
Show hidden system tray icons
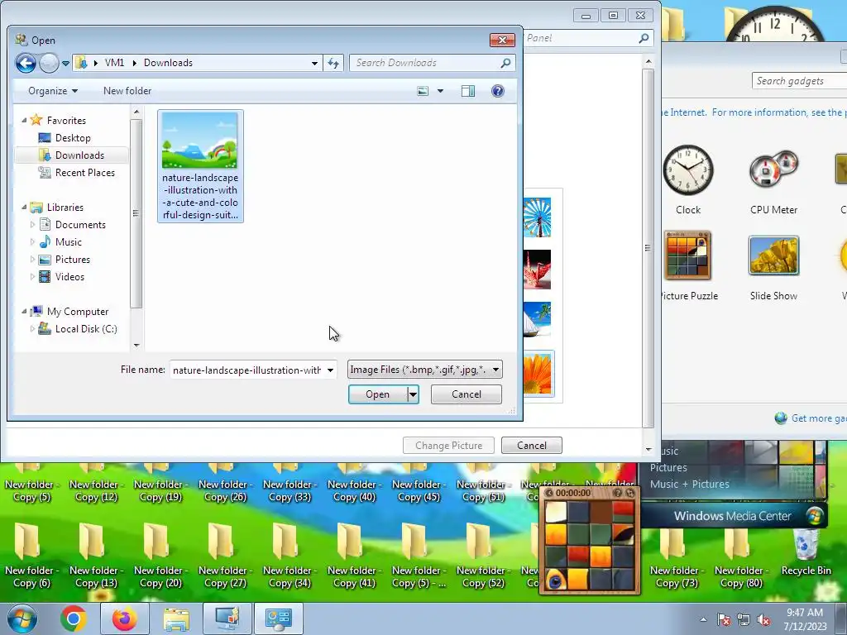tap(703, 619)
